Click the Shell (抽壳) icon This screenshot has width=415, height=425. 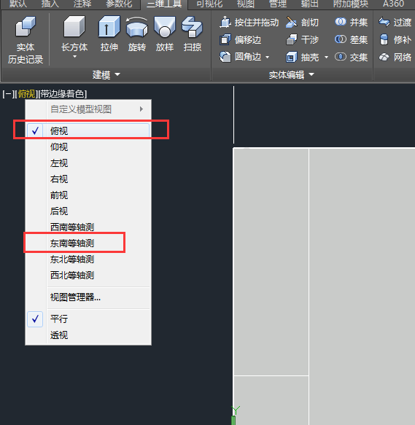click(x=292, y=57)
